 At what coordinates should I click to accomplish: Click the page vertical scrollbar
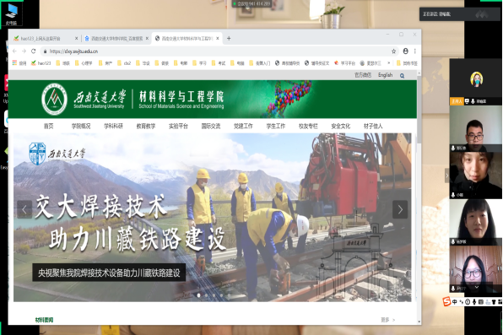pos(419,197)
